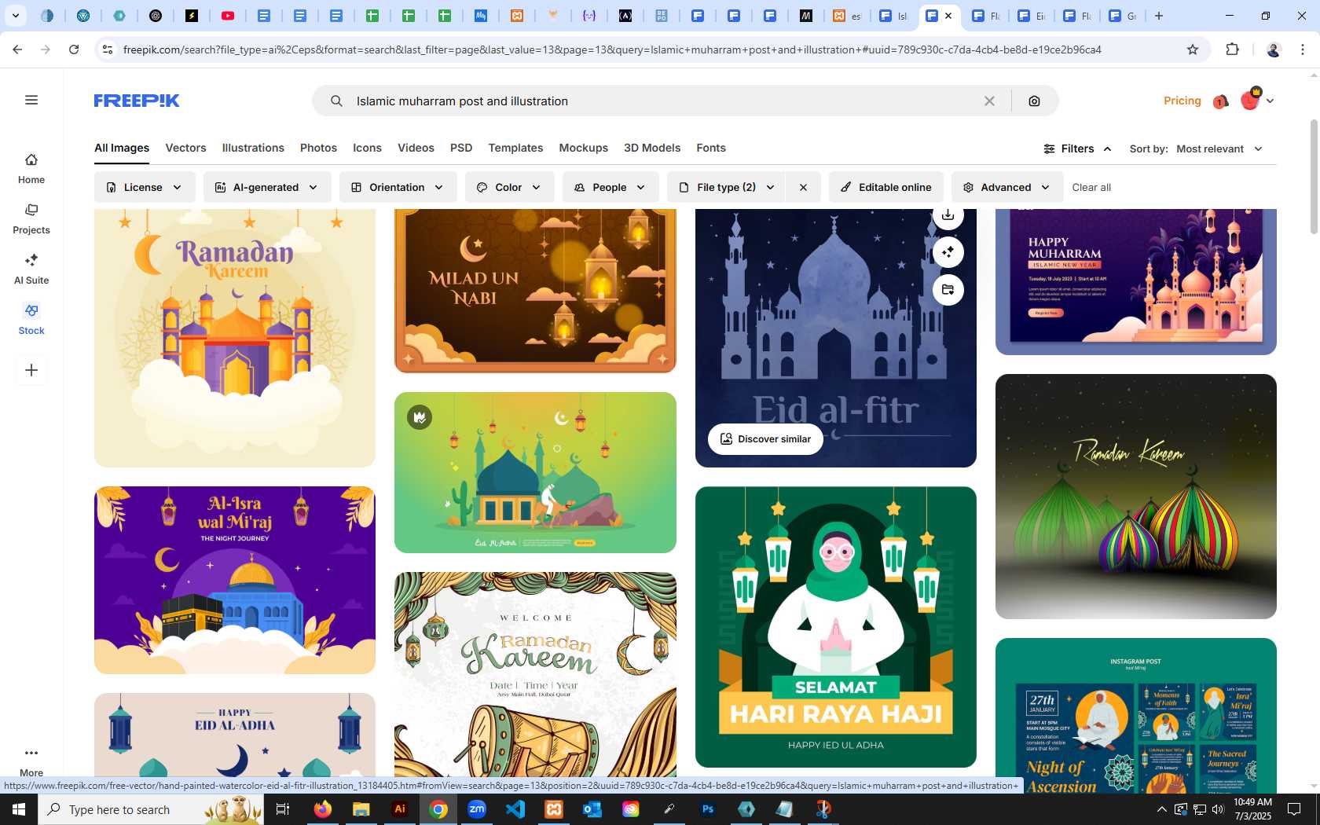This screenshot has height=825, width=1320.
Task: Switch to the 3D Models tab
Action: [652, 148]
